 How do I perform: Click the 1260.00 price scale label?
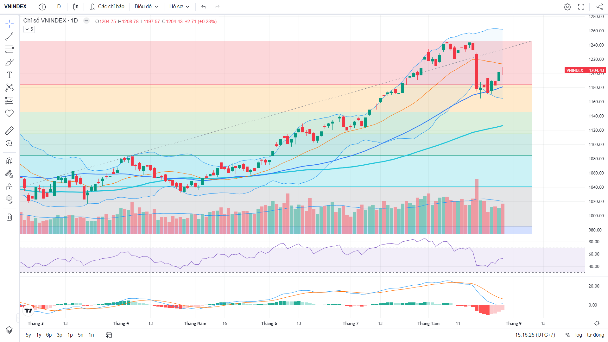(596, 31)
